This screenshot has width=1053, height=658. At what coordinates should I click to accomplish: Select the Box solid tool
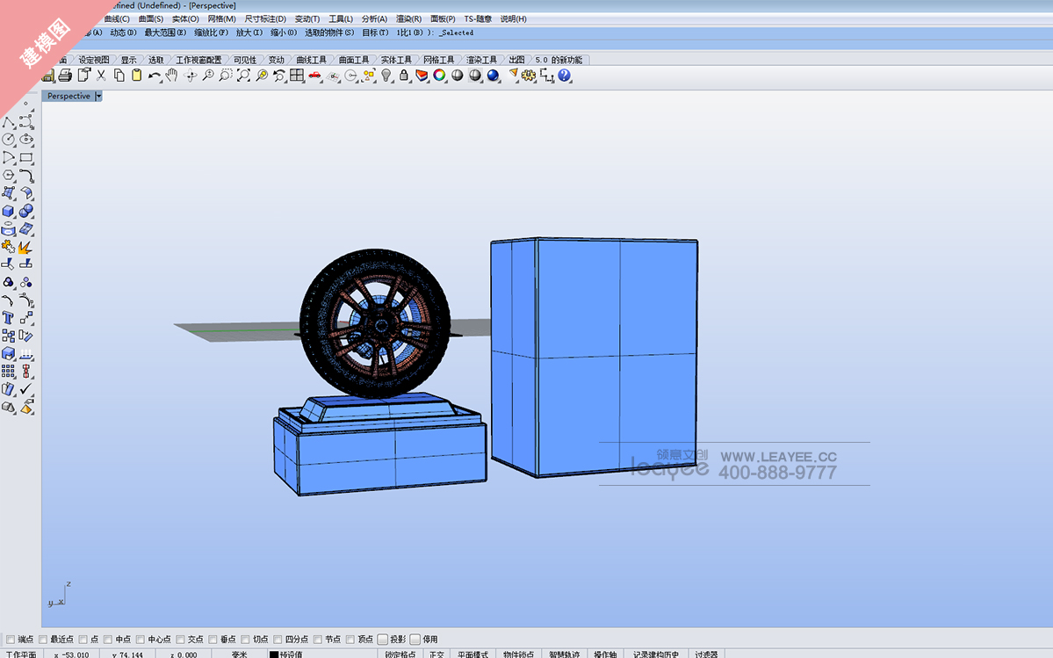point(8,211)
